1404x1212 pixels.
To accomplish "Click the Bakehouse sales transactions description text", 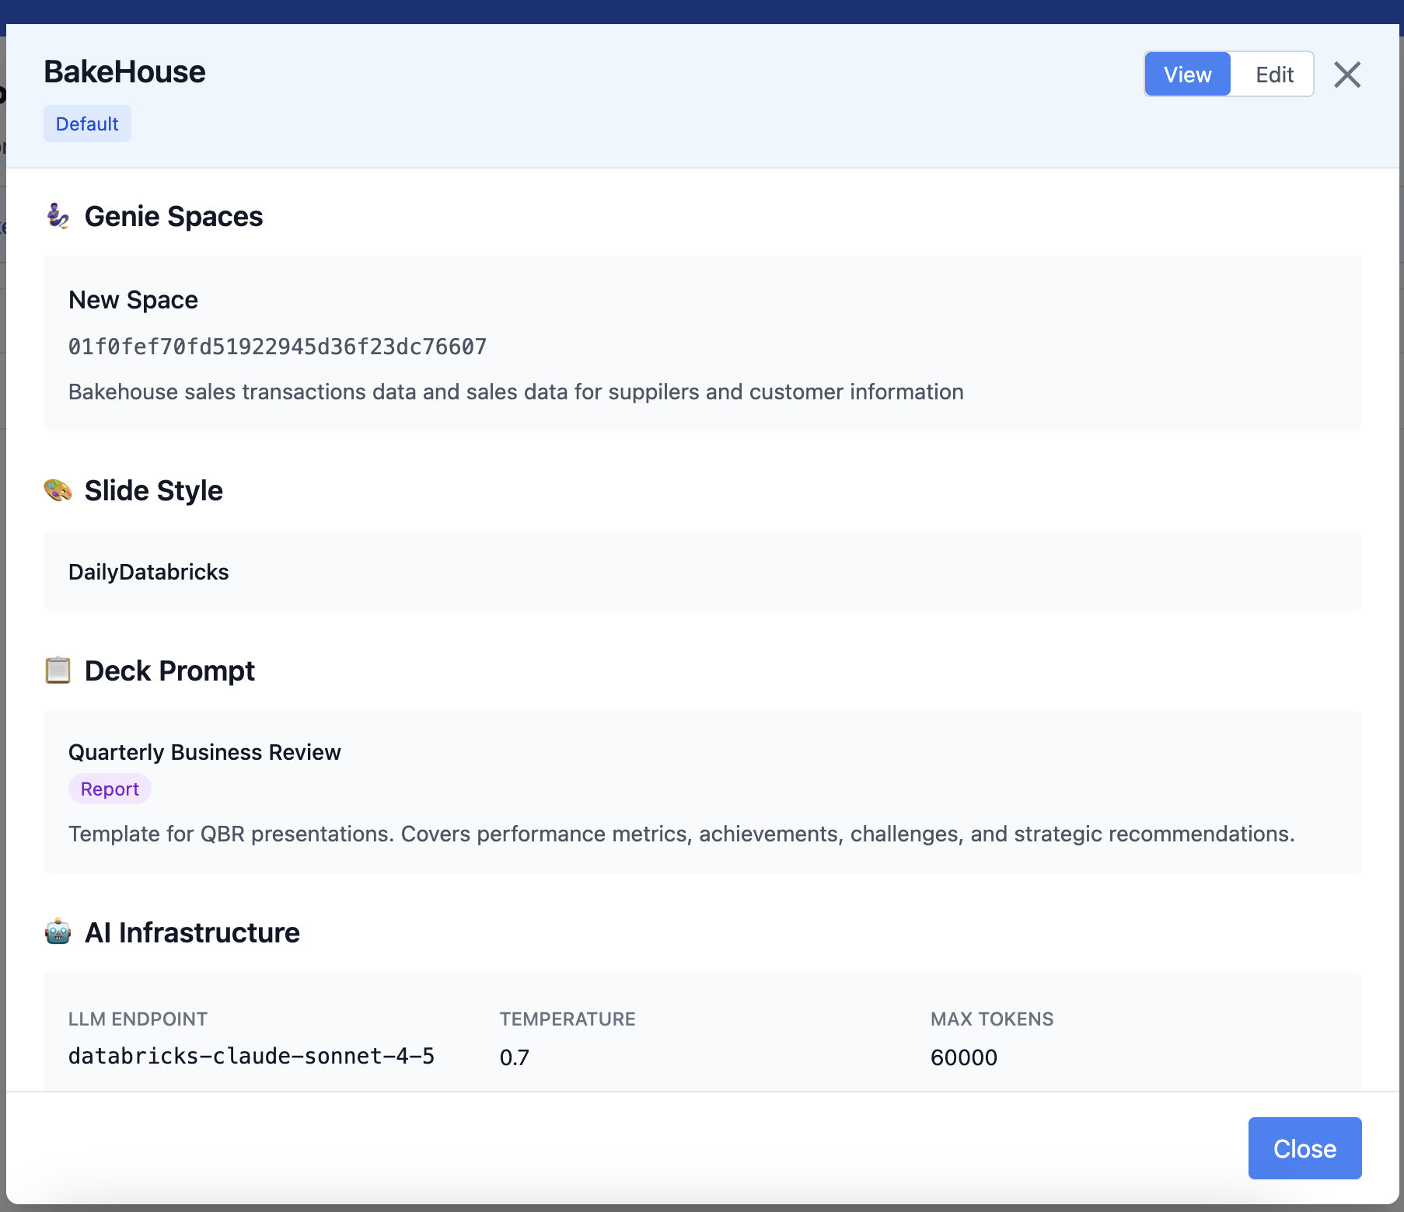I will [515, 392].
